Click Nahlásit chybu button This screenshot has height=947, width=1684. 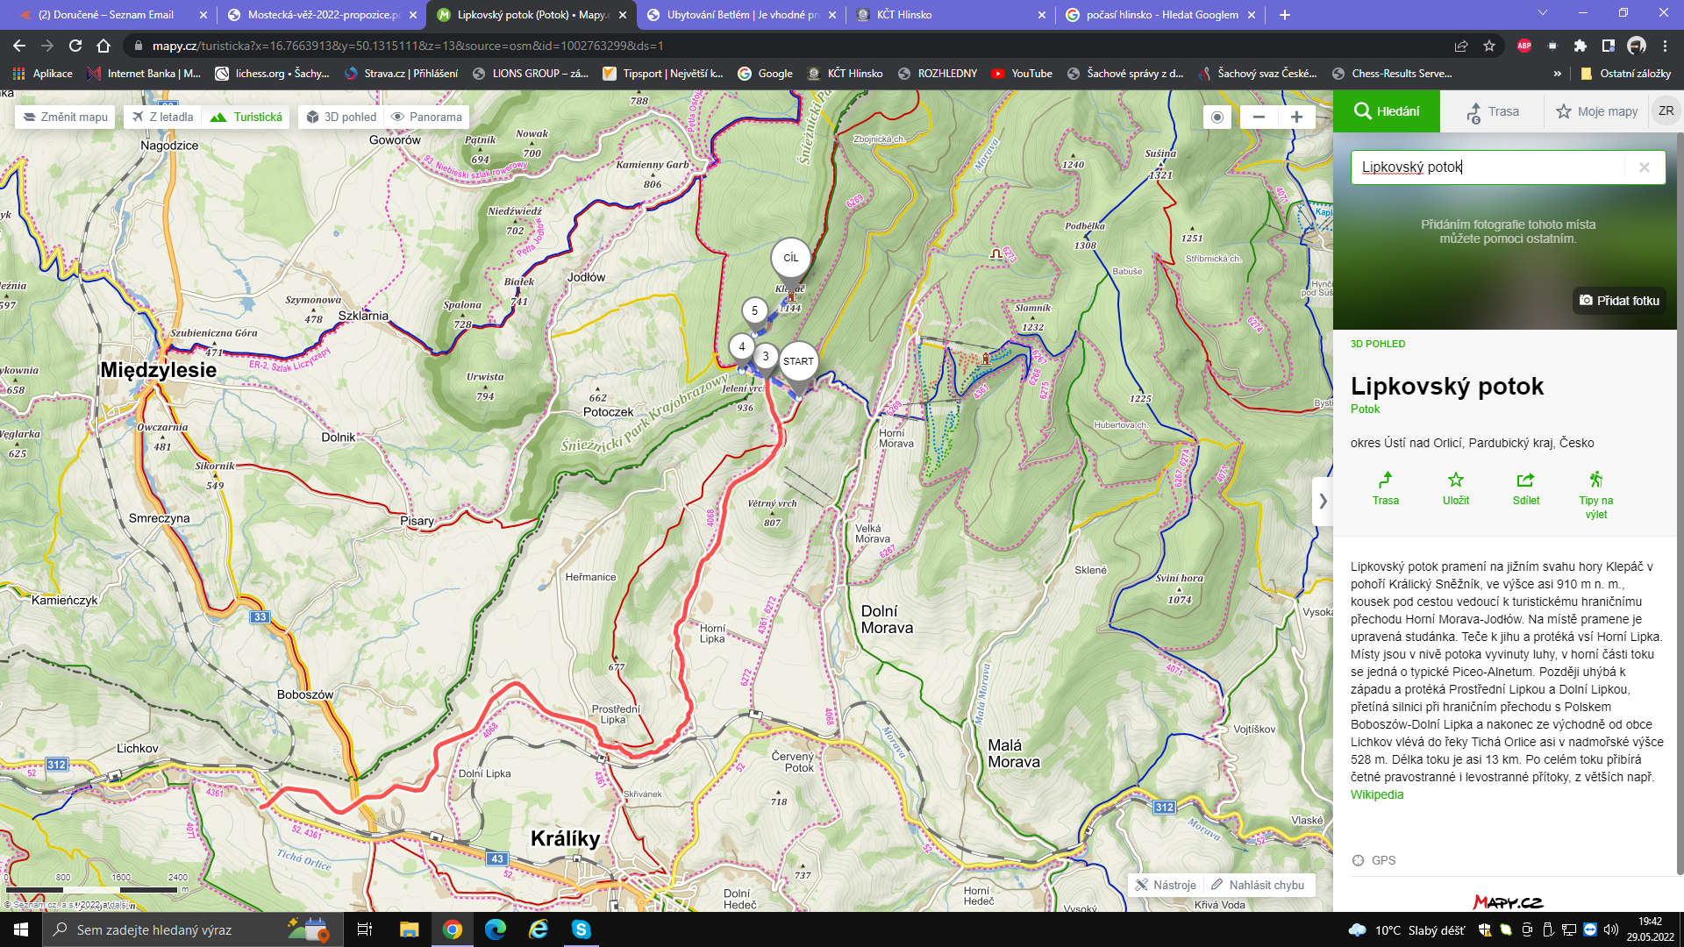1259,886
